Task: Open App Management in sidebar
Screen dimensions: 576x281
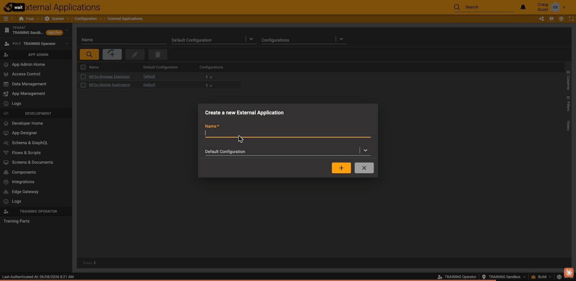Action: 28,93
